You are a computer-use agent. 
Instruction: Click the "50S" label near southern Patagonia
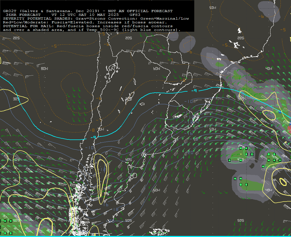129,221
